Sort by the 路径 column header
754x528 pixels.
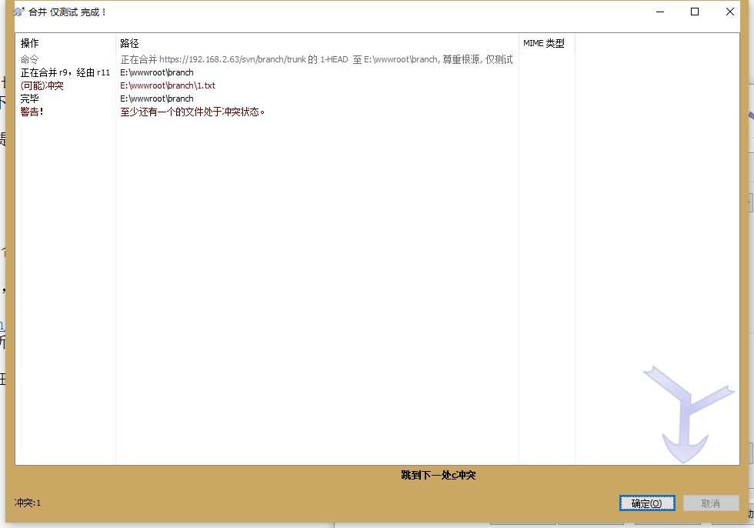[317, 43]
